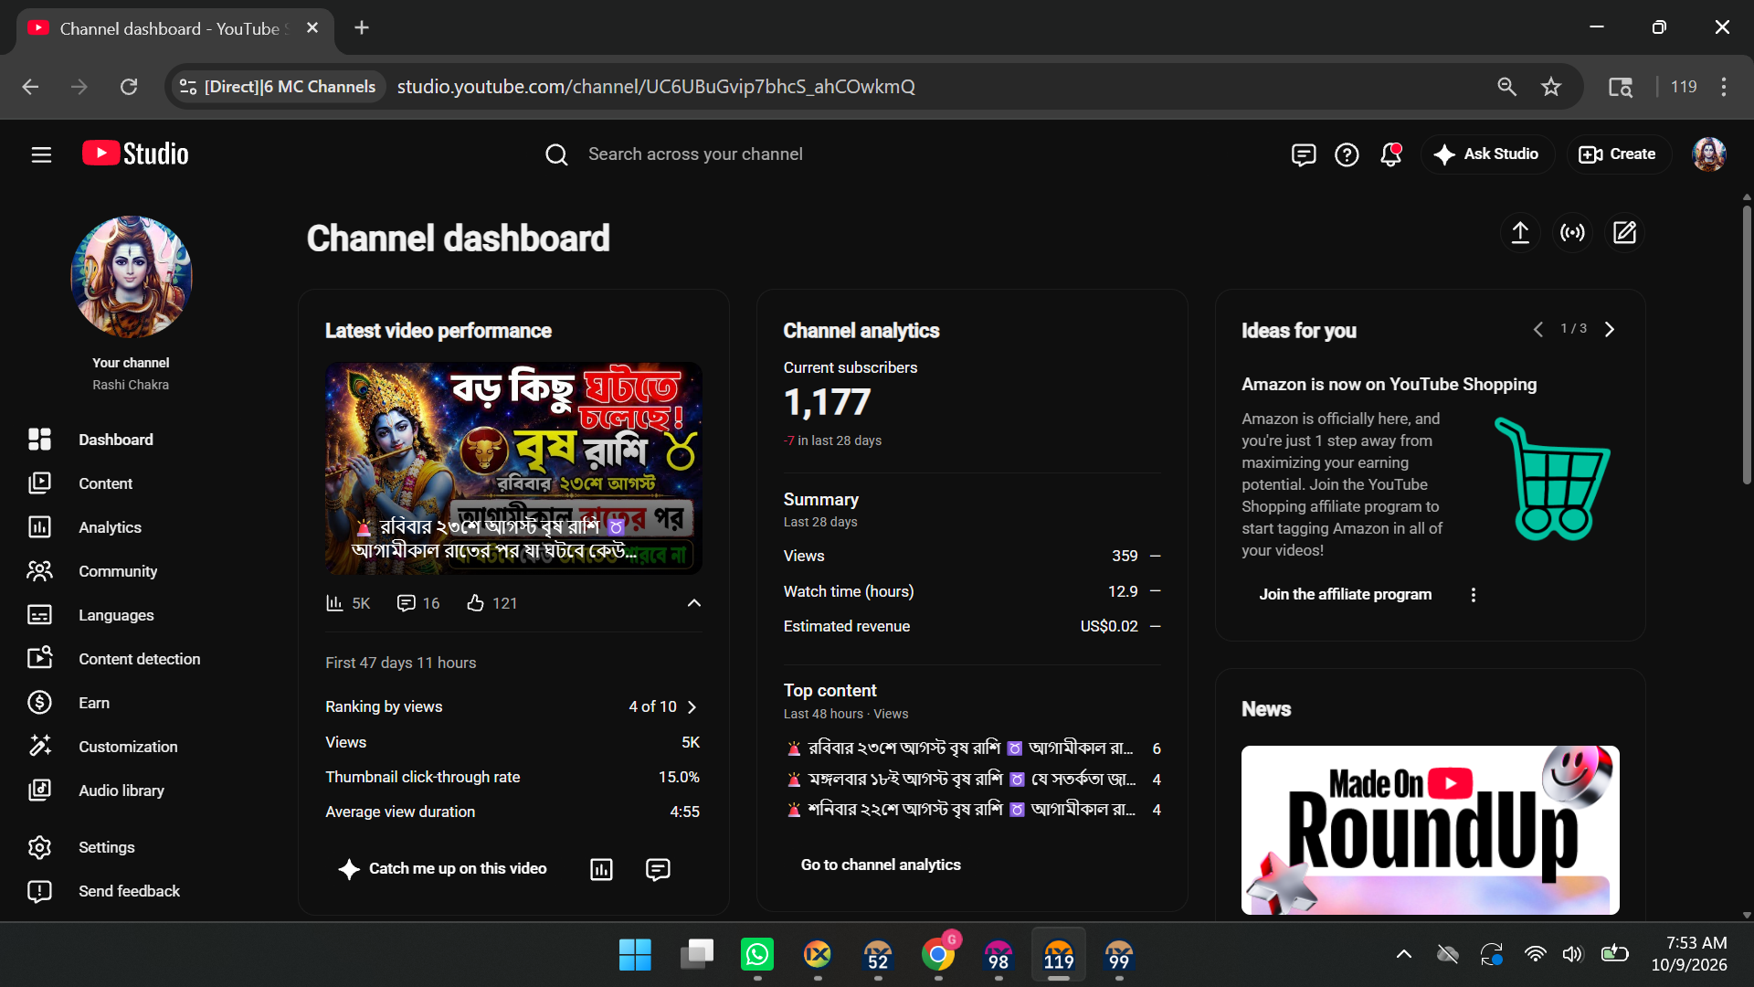Click the Ask Studio button
The width and height of the screenshot is (1754, 987).
1487,154
